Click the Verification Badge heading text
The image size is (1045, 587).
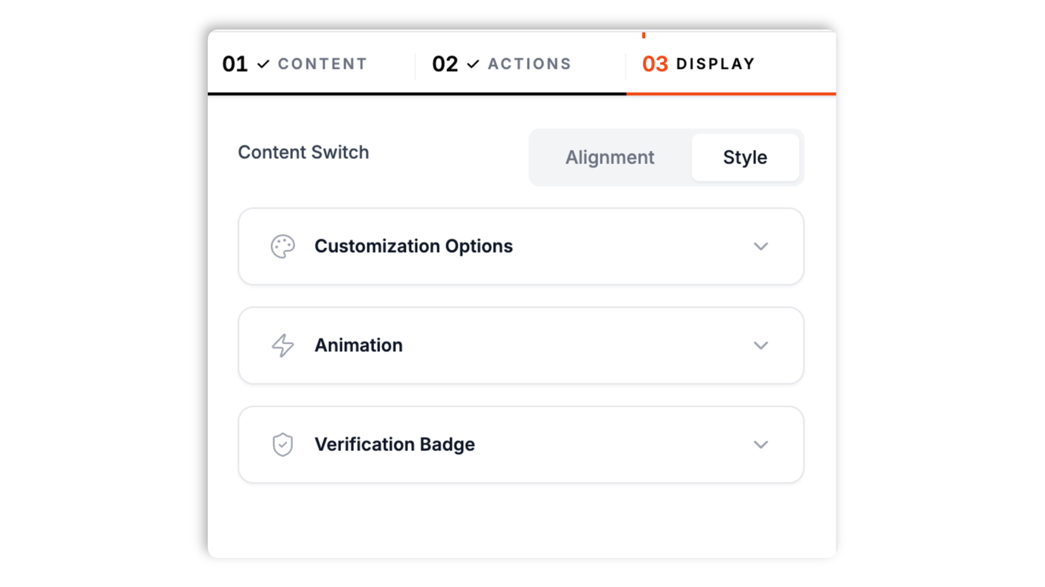coord(395,445)
